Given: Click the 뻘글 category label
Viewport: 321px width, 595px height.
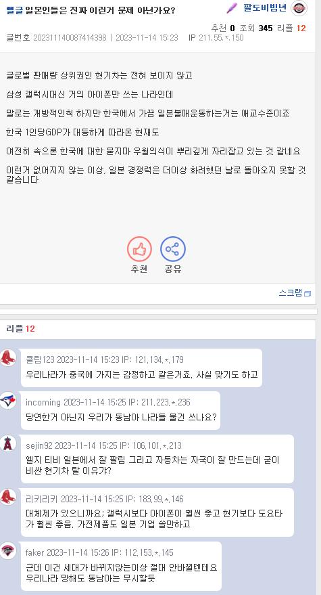Looking at the screenshot, I should [15, 10].
